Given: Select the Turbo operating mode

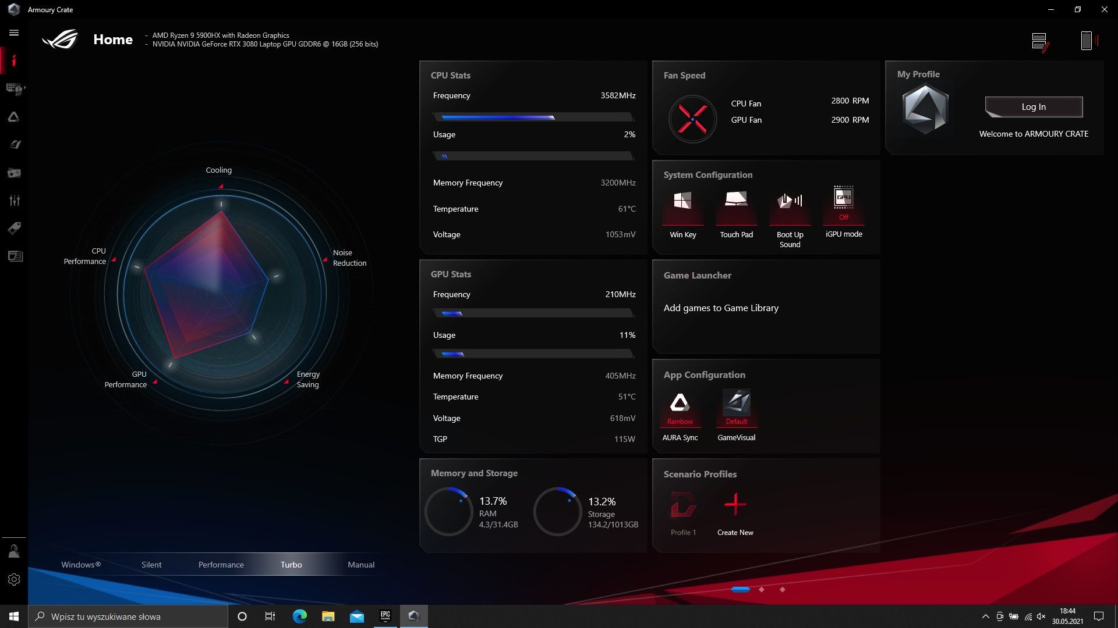Looking at the screenshot, I should pyautogui.click(x=291, y=565).
